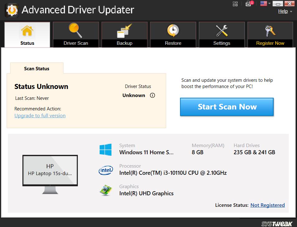Click the Backup folders icon

pos(124,31)
